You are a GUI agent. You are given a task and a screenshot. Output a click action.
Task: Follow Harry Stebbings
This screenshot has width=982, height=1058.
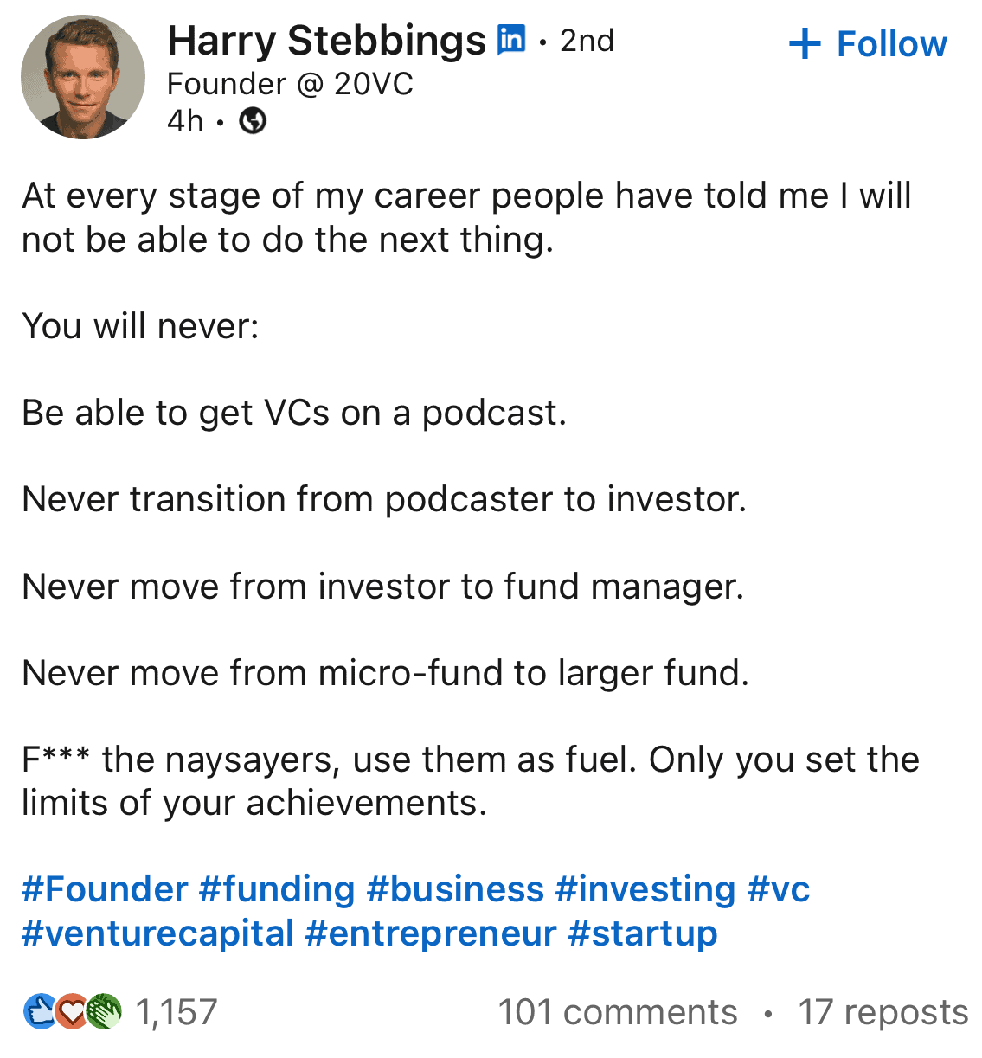pyautogui.click(x=868, y=44)
